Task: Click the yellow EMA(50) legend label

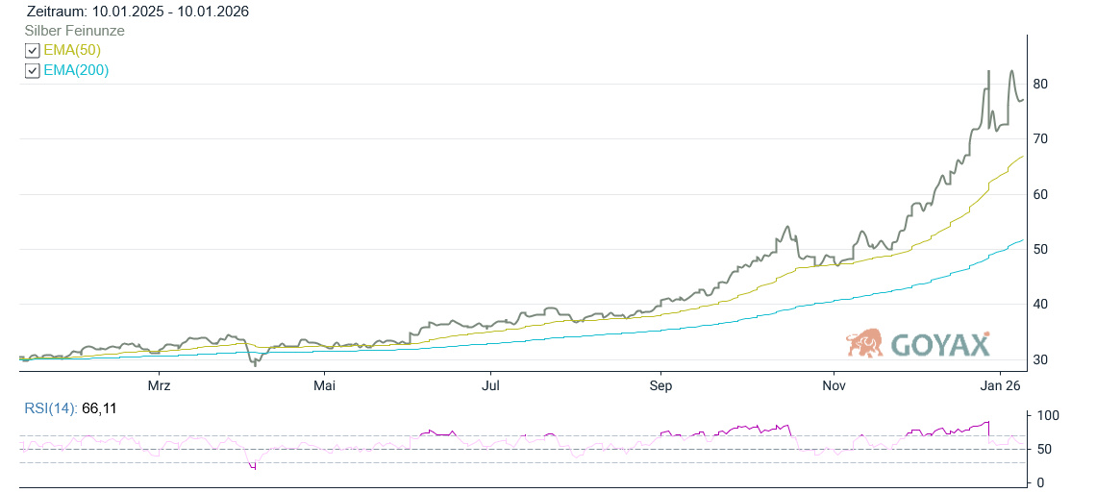Action: coord(72,50)
